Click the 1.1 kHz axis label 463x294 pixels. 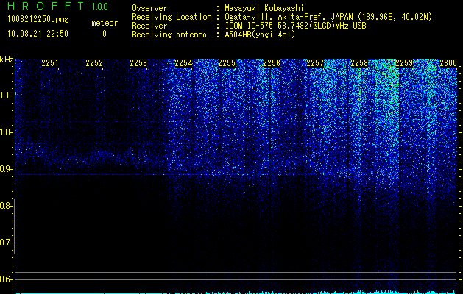(6, 96)
